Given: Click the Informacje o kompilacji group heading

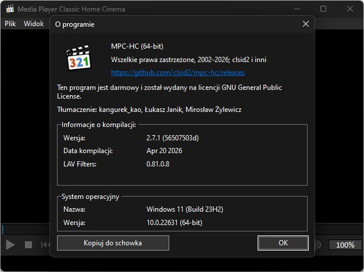Looking at the screenshot, I should 99,125.
